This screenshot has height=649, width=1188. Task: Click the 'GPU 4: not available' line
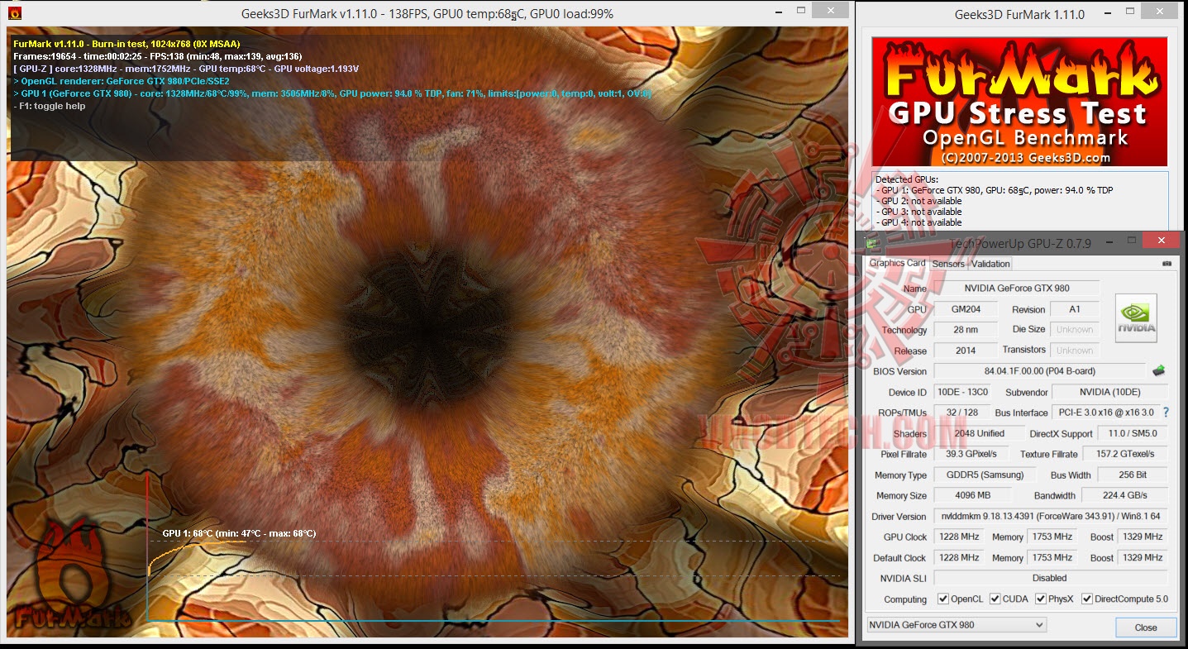pos(918,222)
